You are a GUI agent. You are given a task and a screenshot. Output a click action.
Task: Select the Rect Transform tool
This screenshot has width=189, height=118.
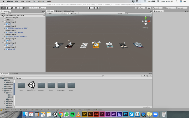point(20,8)
